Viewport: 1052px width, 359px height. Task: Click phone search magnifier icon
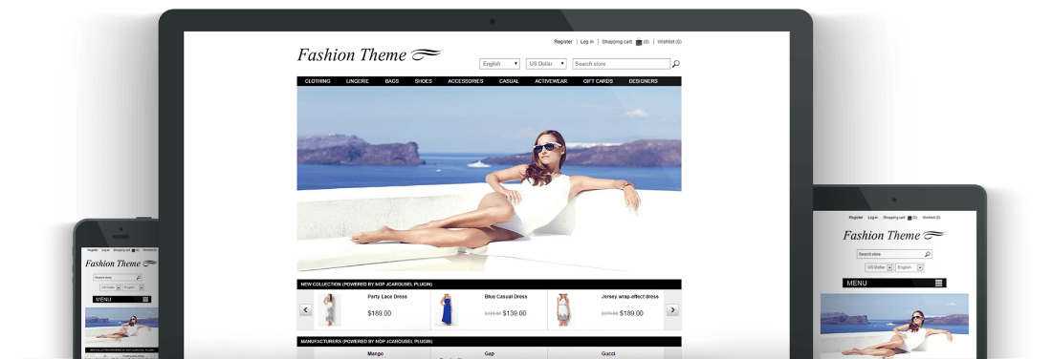(x=139, y=277)
